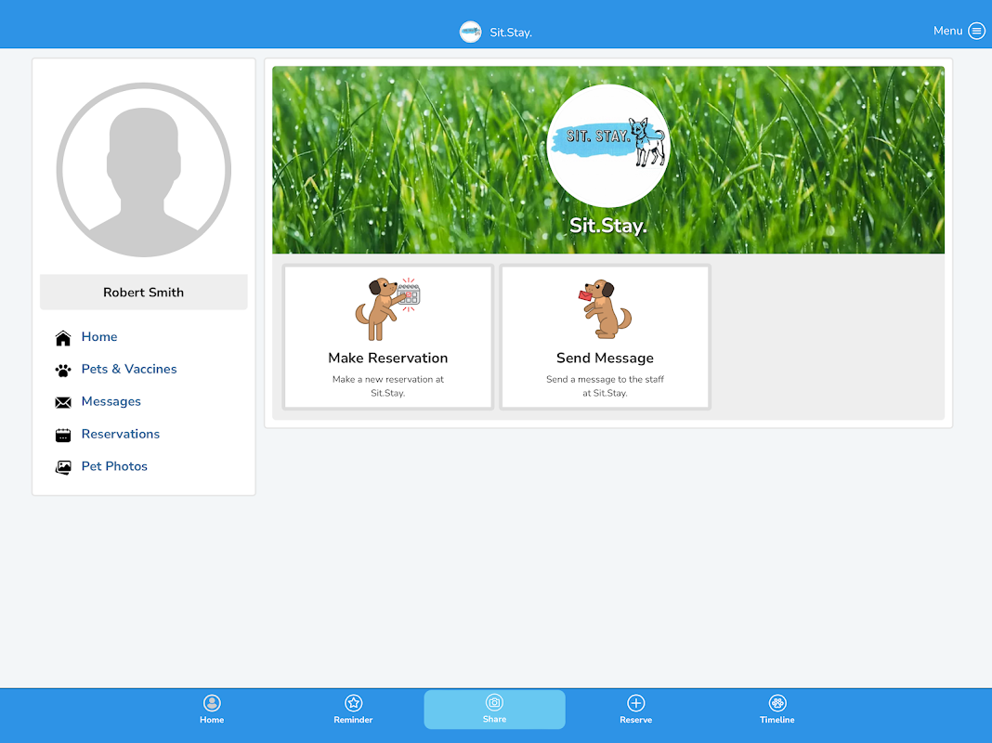Click the envelope icon beside Messages

tap(63, 403)
